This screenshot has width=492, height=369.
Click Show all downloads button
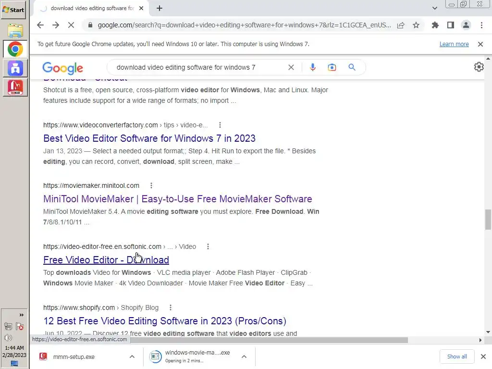pos(457,357)
